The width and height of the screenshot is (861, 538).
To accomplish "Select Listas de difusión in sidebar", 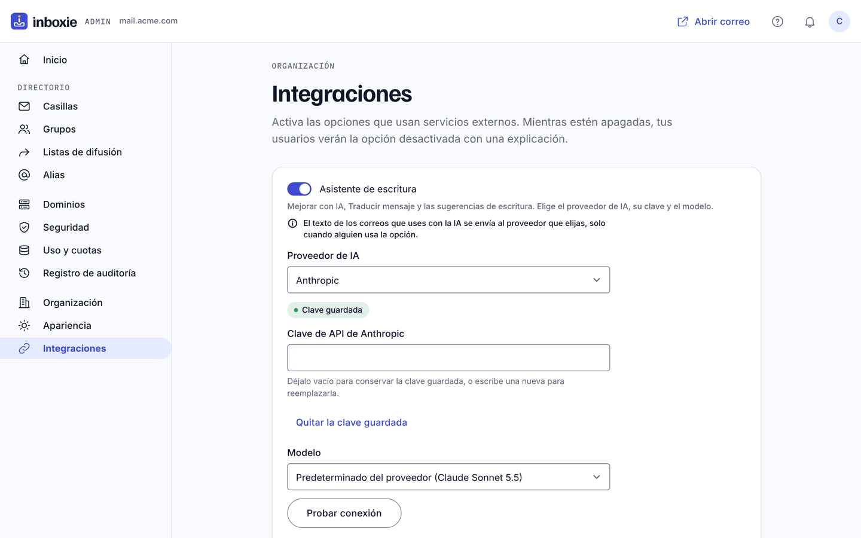I will pos(86,152).
